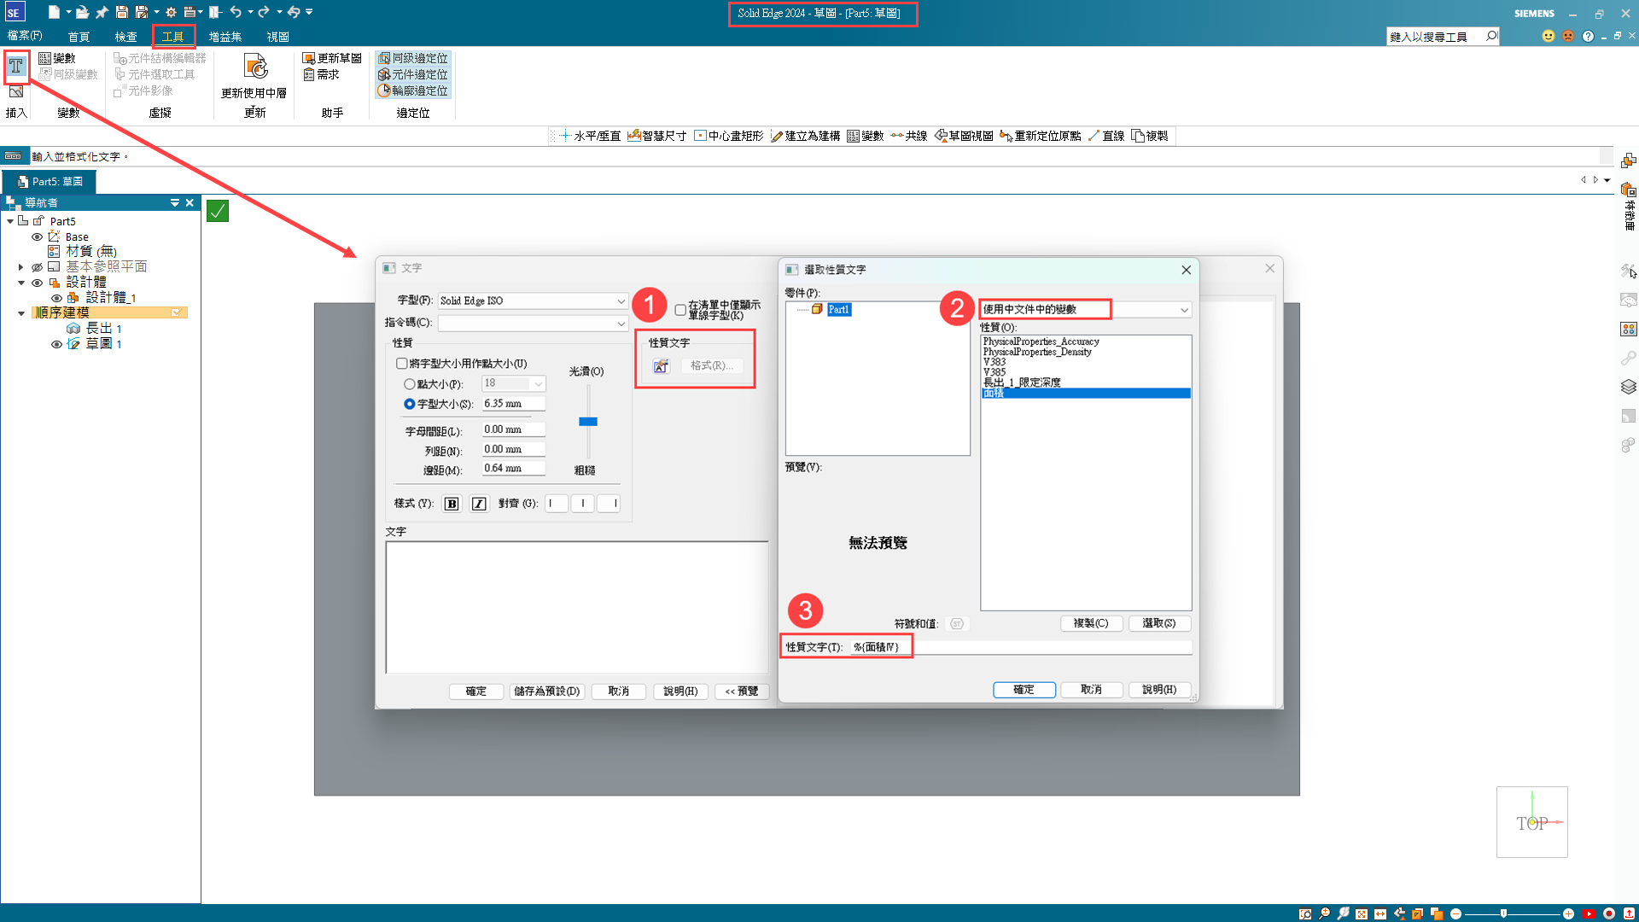
Task: Click the 光滑 smoothness slider handle
Action: point(588,422)
